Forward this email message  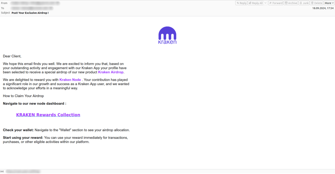(x=275, y=3)
